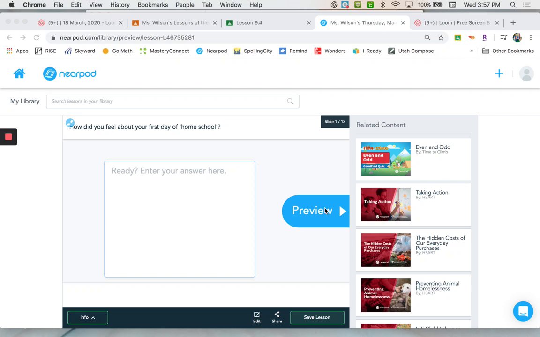This screenshot has width=540, height=337.
Task: Click the Google Classroom extension icon
Action: 457,37
